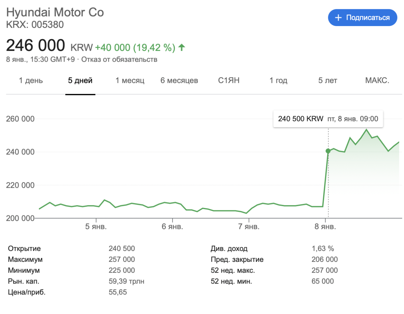Select the 1 день range tab
The width and height of the screenshot is (404, 314).
coord(31,81)
